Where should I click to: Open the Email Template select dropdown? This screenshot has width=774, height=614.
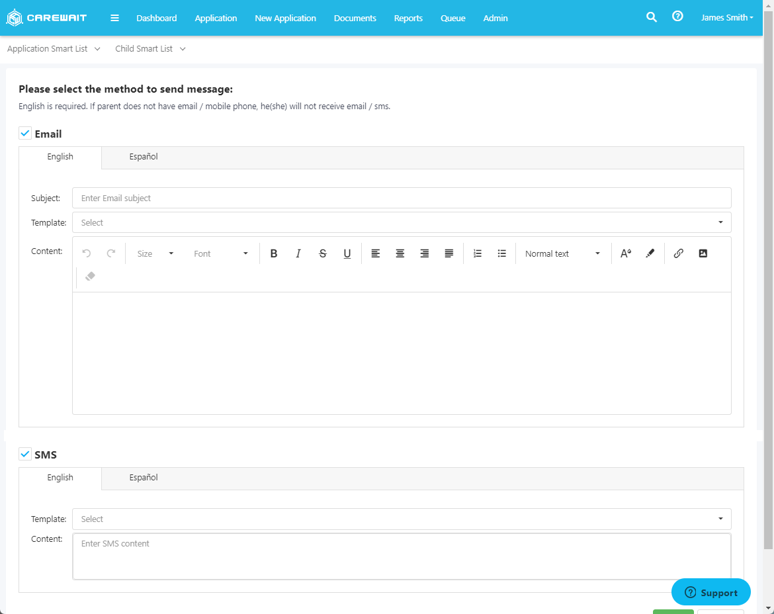[x=402, y=222]
